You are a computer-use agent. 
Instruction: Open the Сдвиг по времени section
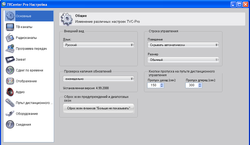tap(29, 70)
